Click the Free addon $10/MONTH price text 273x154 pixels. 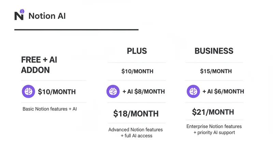[x=57, y=92]
